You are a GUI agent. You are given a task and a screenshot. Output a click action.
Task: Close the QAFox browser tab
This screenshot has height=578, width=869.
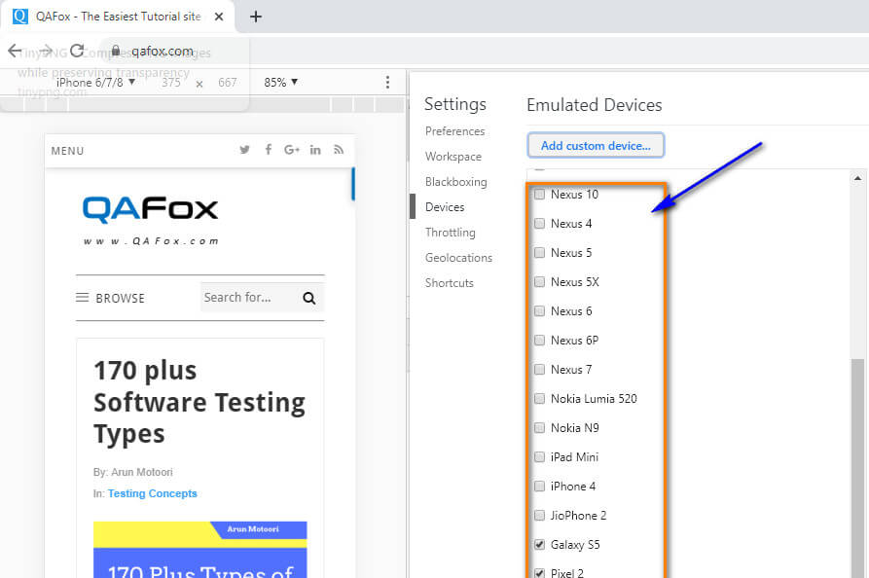[219, 17]
